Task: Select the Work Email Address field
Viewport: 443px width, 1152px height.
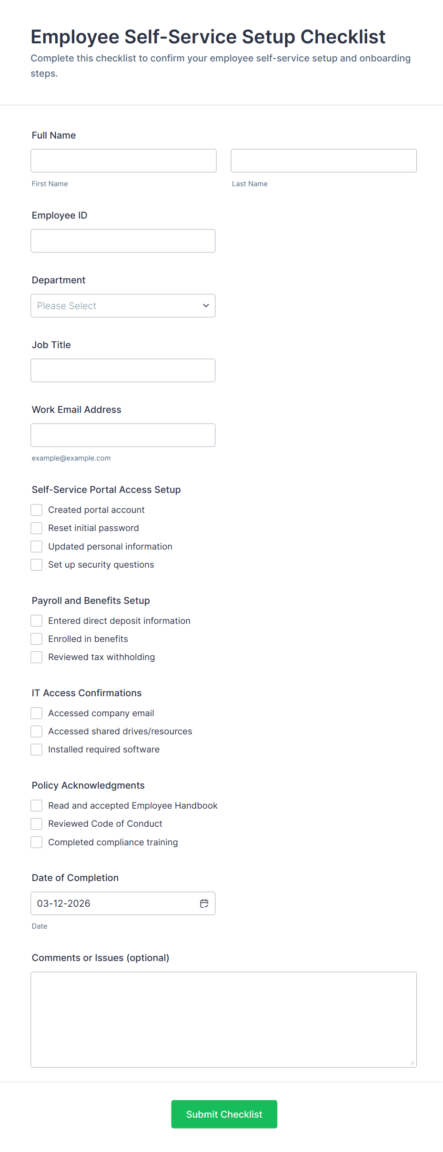Action: point(123,435)
